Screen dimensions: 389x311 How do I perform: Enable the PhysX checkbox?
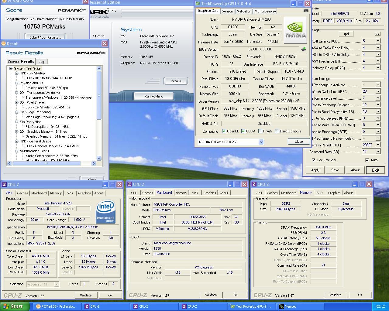coord(260,131)
